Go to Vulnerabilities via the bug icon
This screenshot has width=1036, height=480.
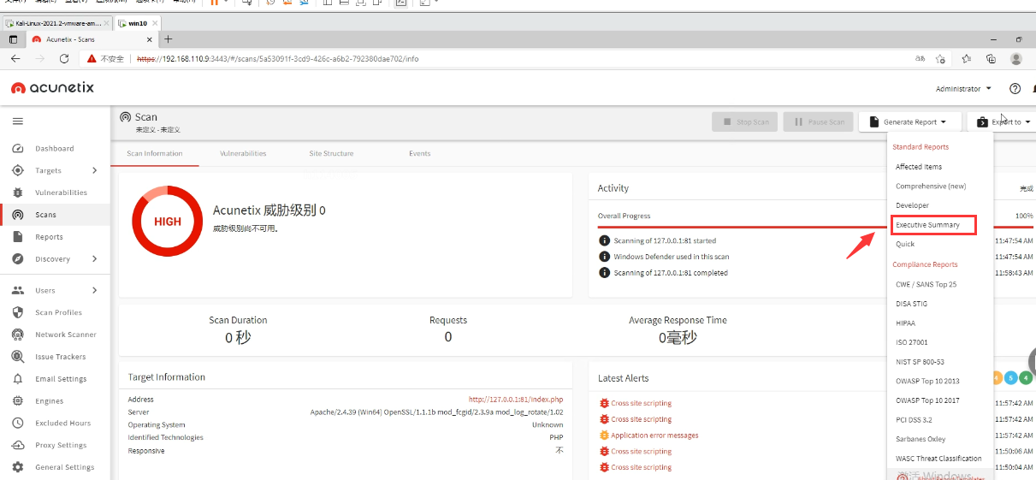point(18,193)
